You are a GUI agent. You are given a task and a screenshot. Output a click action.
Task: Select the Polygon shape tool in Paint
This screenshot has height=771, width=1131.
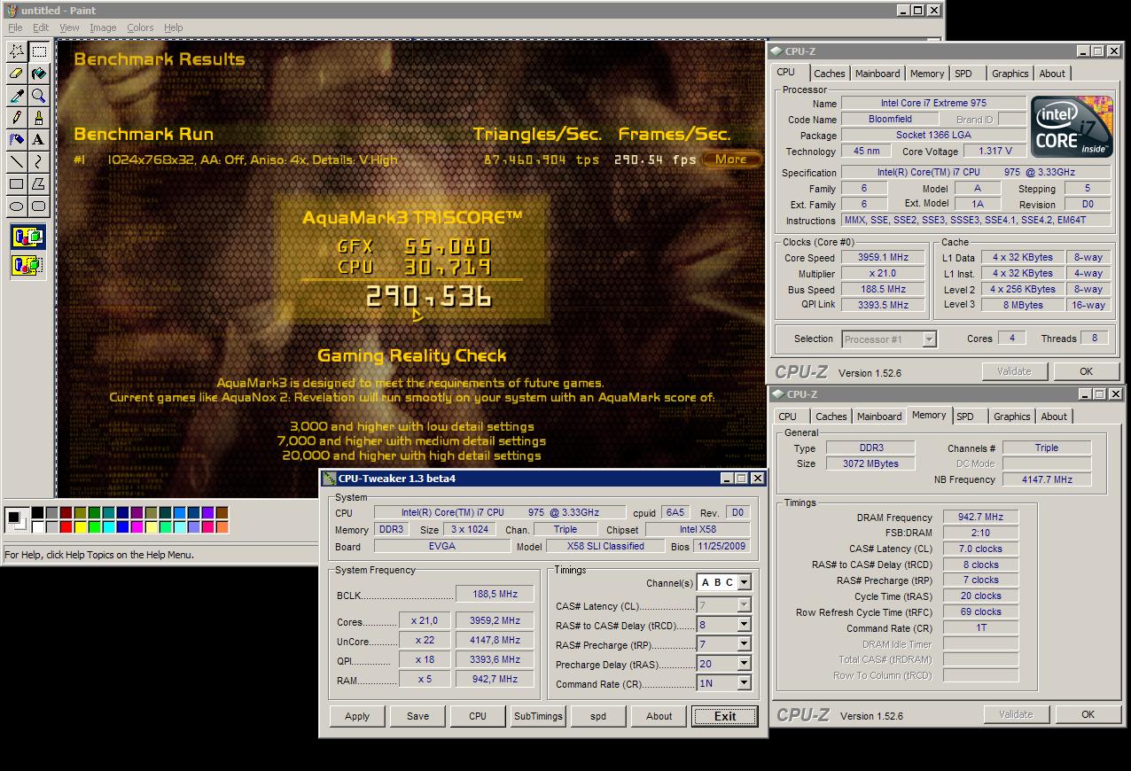tap(39, 184)
